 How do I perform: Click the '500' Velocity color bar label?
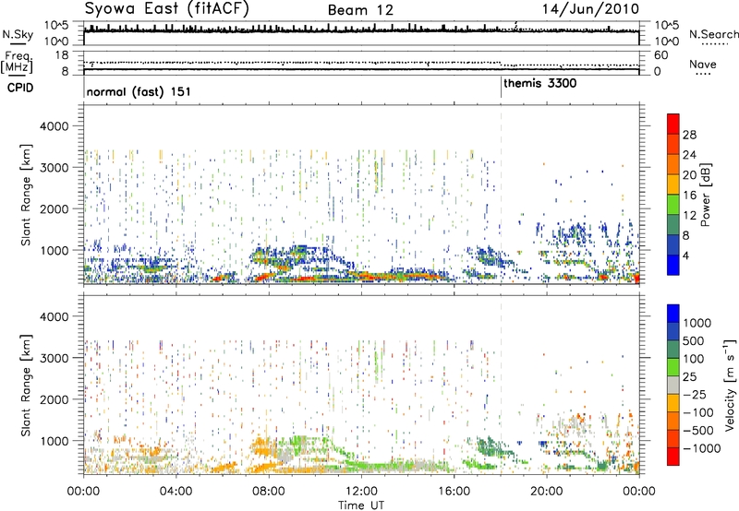[x=694, y=340]
